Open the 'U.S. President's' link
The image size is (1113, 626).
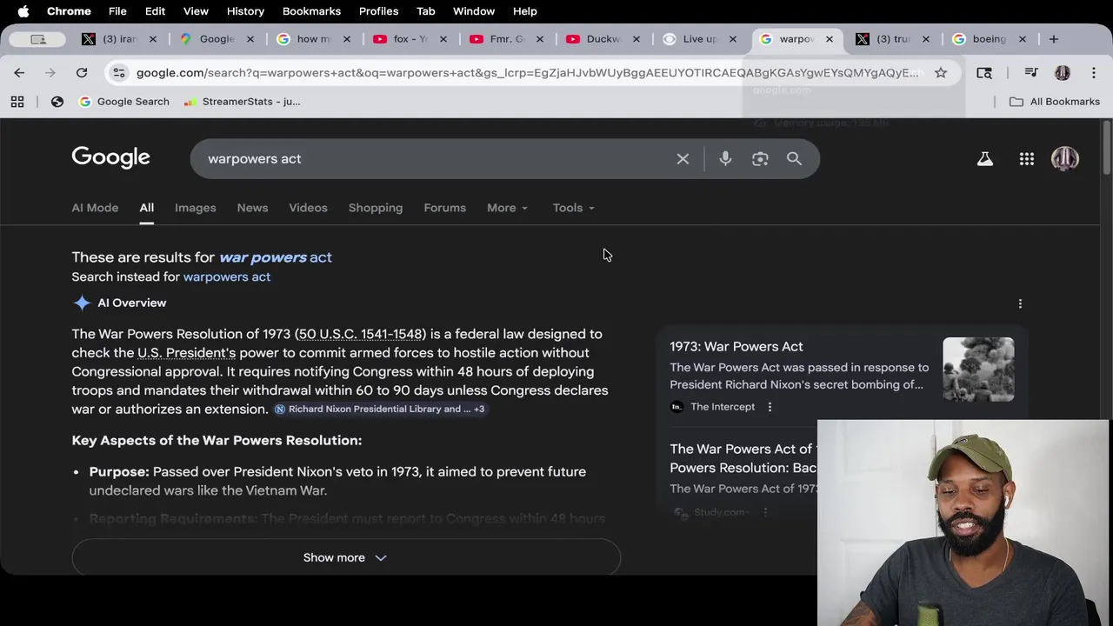coord(186,353)
